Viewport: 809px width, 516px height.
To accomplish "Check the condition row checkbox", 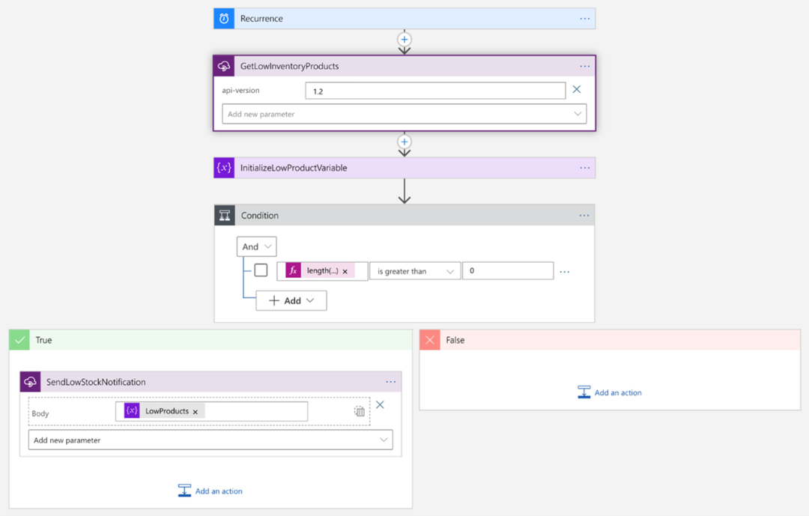I will [261, 270].
